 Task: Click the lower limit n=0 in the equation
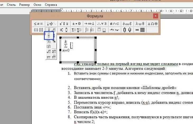[66, 50]
